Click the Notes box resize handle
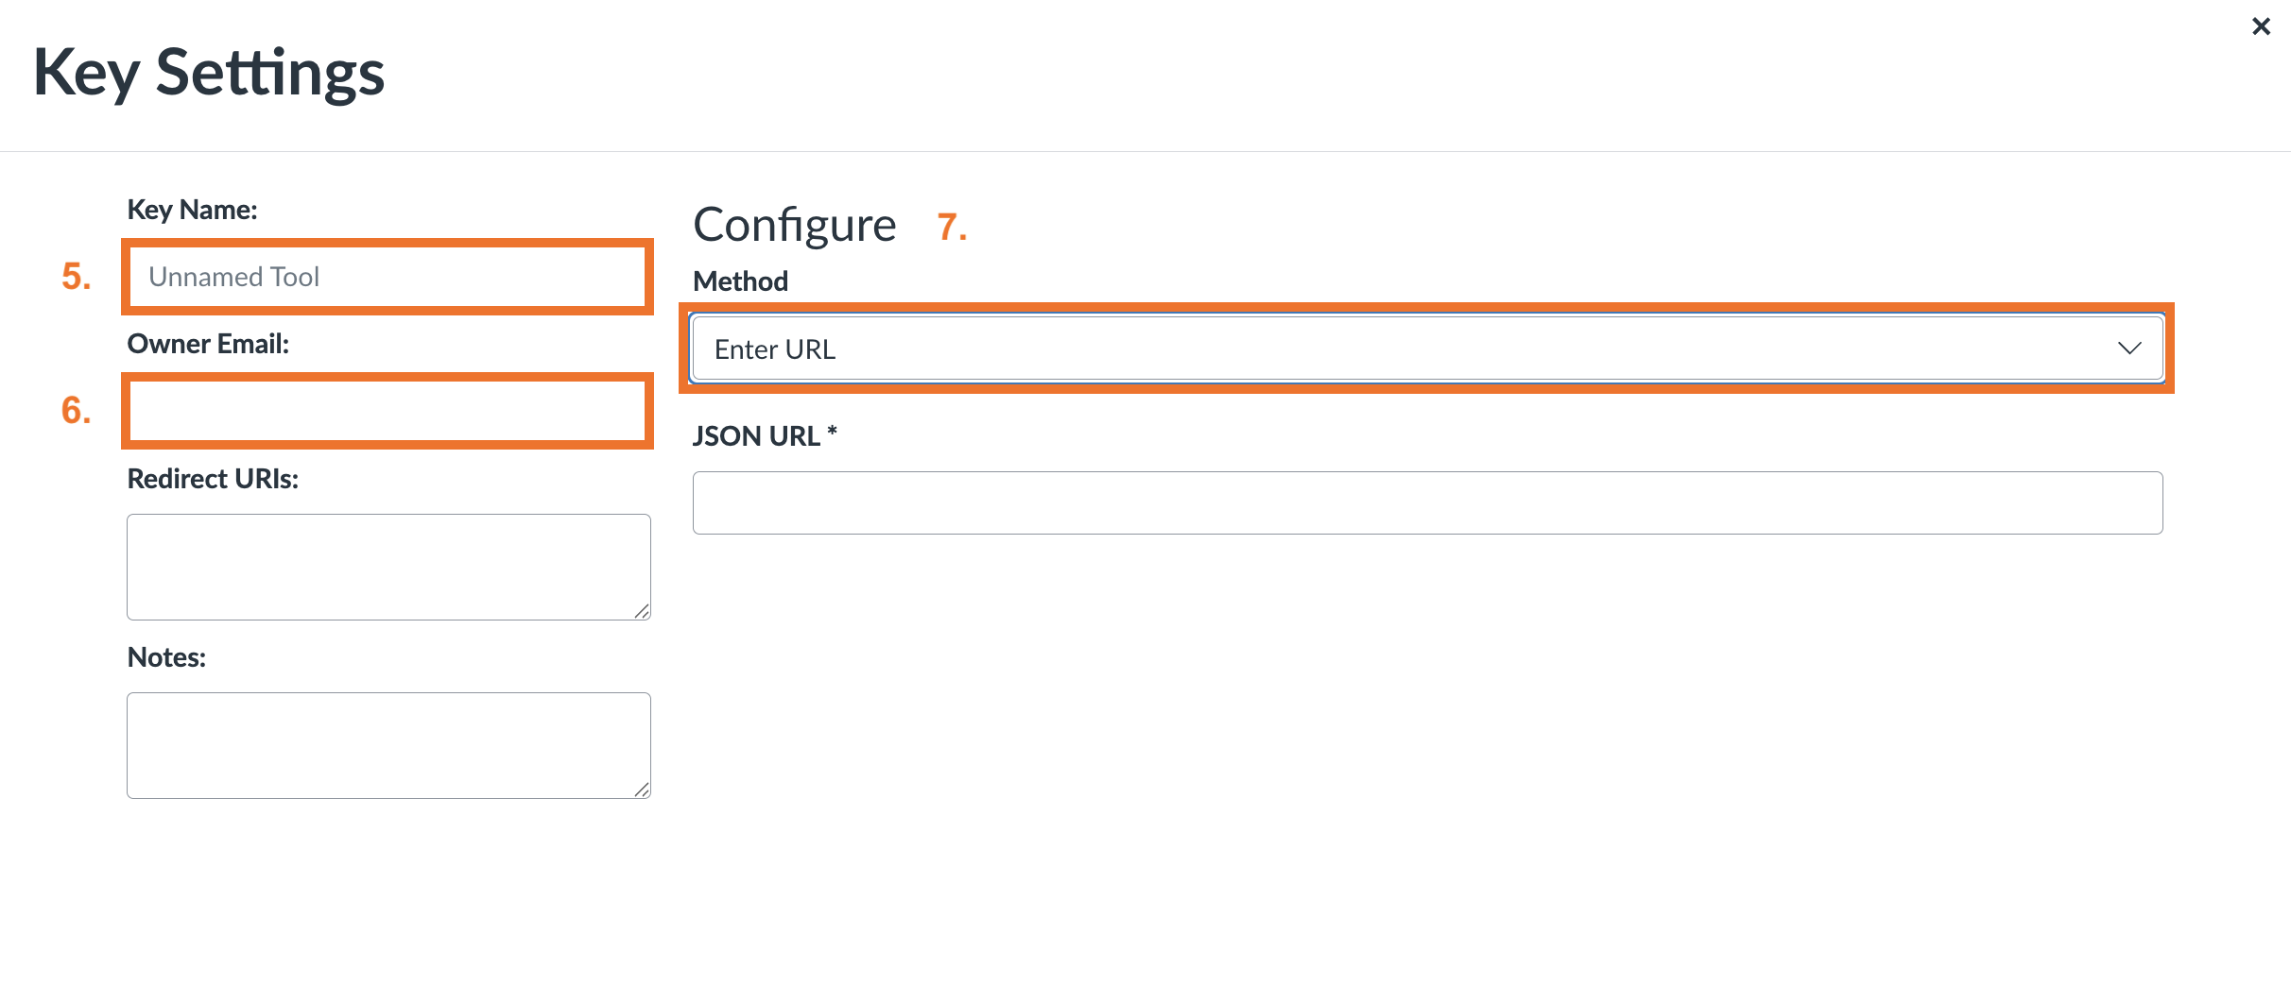 (x=642, y=790)
